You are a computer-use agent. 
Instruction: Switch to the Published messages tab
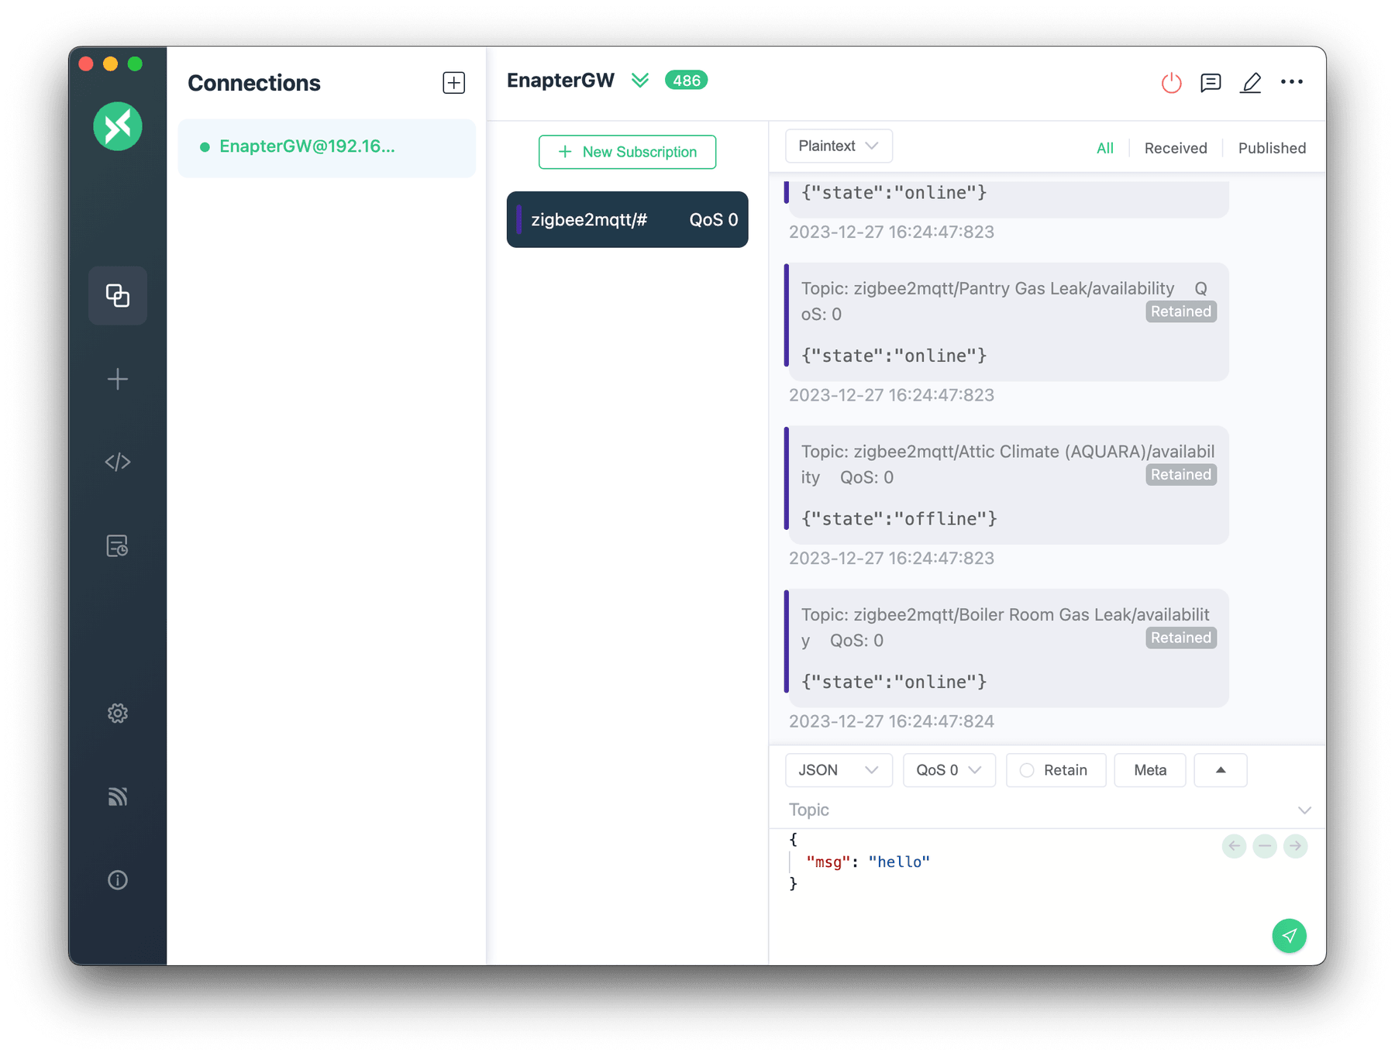(1271, 147)
